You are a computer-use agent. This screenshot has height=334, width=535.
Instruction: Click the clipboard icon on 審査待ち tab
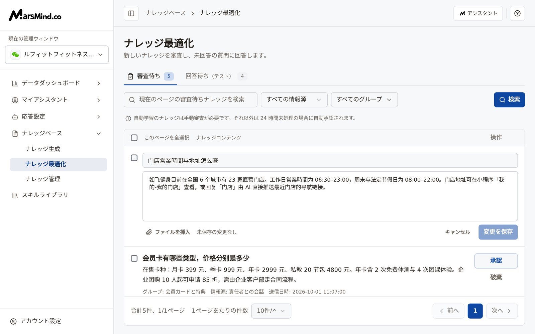(130, 76)
